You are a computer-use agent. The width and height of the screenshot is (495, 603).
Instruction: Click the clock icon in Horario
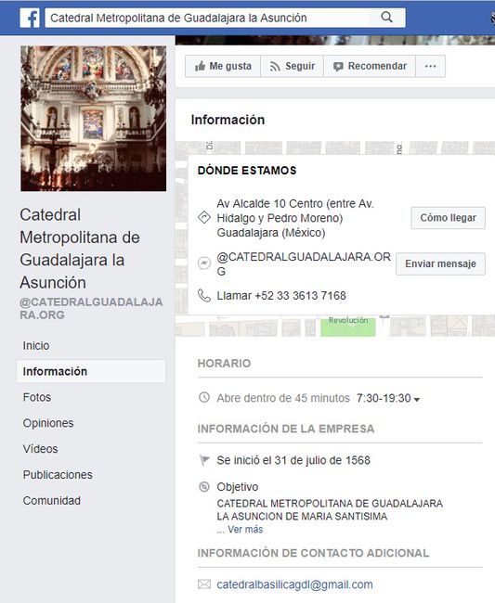[204, 397]
